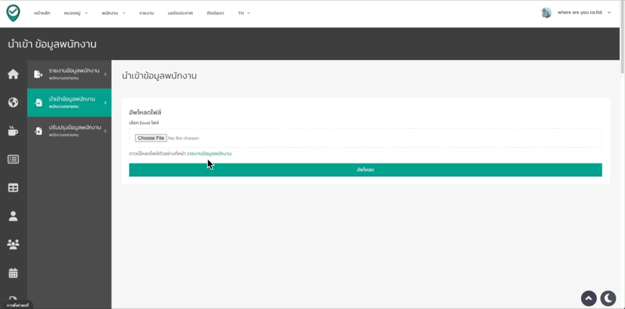Viewport: 625px width, 309px height.
Task: Click the coffee cup sidebar icon
Action: click(13, 131)
